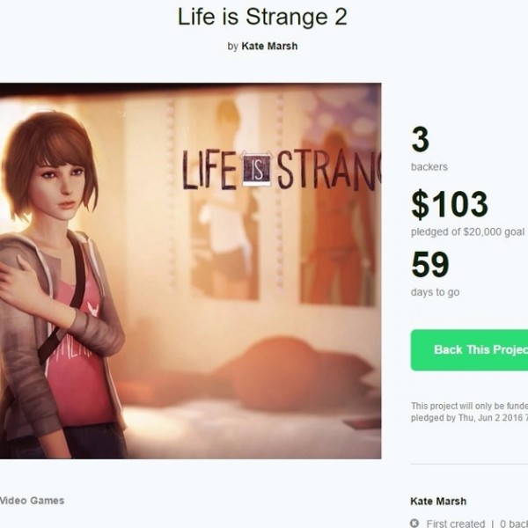Select the creator name Kate Marsh below the divider
Image resolution: width=528 pixels, height=528 pixels.
tap(438, 501)
